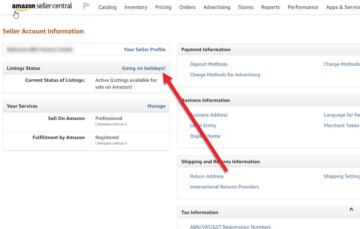
Task: Click the Sell On Amazon label
Action: [66, 118]
